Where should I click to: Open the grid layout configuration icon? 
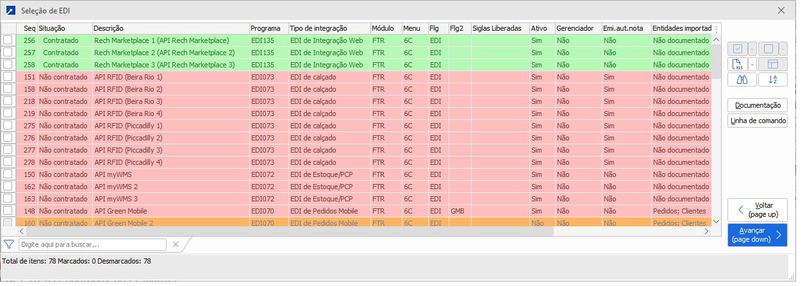pos(773,64)
